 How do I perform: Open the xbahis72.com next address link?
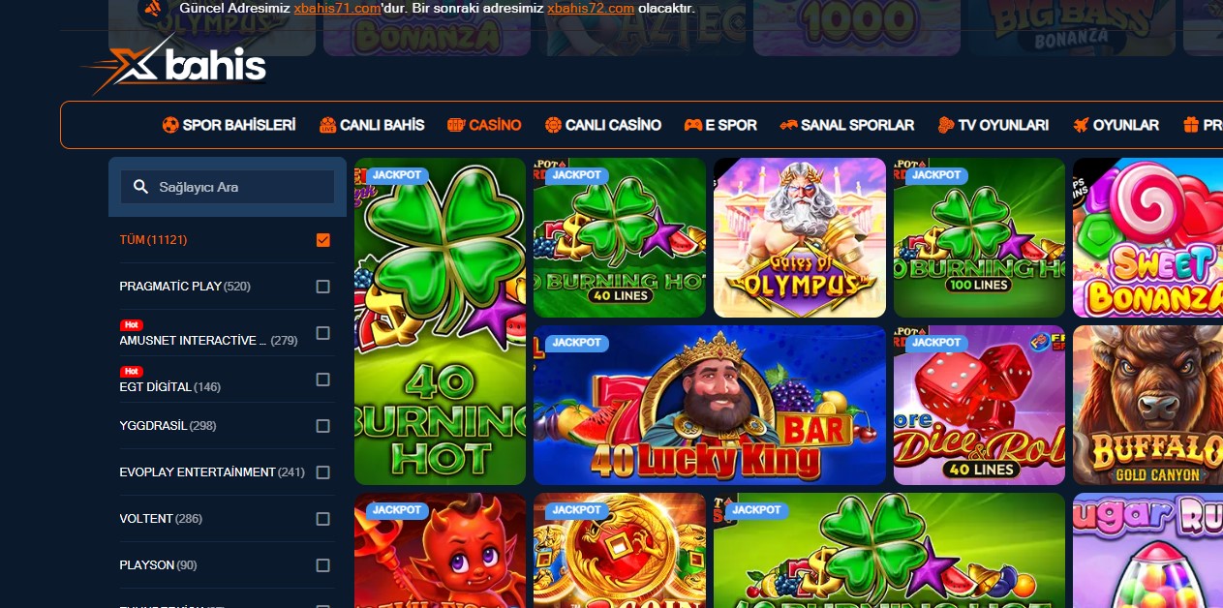click(591, 8)
